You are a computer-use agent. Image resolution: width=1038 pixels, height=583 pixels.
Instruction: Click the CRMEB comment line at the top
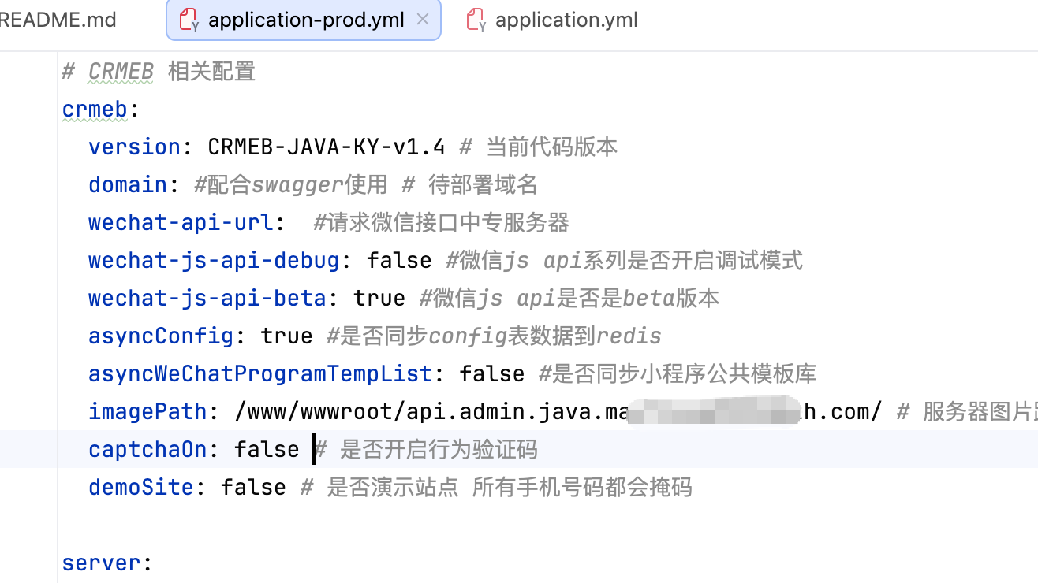pyautogui.click(x=159, y=71)
